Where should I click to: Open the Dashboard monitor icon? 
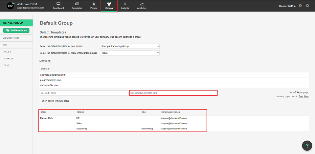coord(58,4)
